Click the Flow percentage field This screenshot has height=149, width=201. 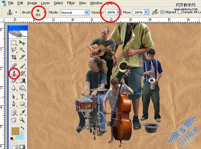click(139, 12)
